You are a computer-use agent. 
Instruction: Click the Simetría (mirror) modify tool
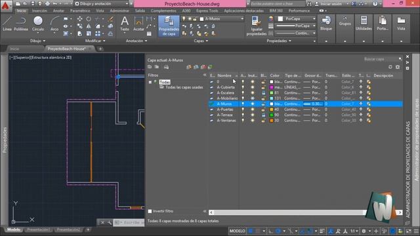pyautogui.click(x=89, y=26)
